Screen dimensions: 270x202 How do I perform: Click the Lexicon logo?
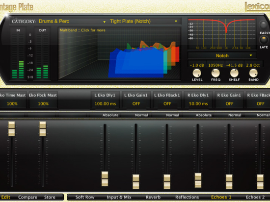(257, 7)
